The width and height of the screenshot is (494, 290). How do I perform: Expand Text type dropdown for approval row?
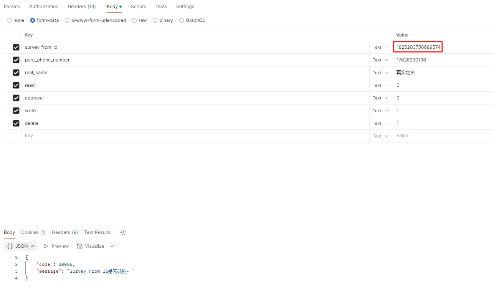pyautogui.click(x=380, y=98)
